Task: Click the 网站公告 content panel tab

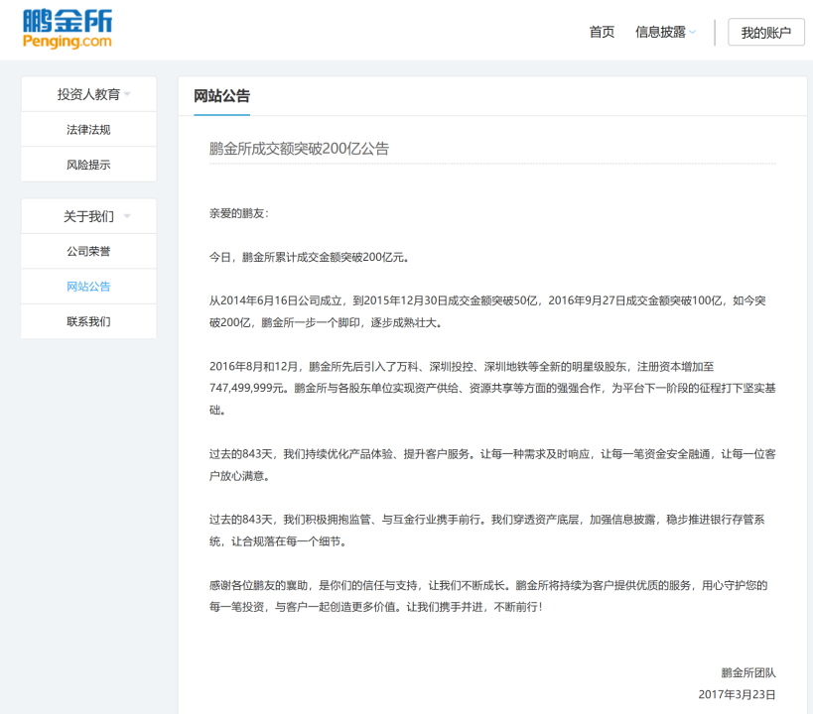Action: pyautogui.click(x=221, y=96)
